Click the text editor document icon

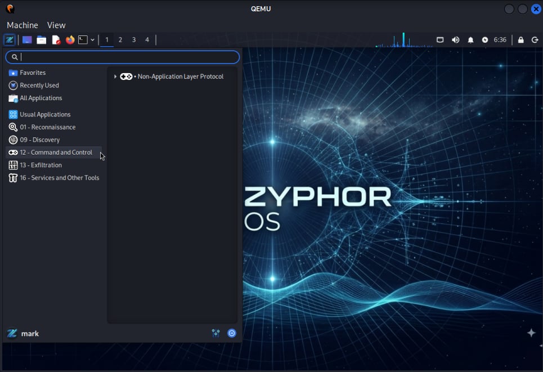(x=56, y=40)
